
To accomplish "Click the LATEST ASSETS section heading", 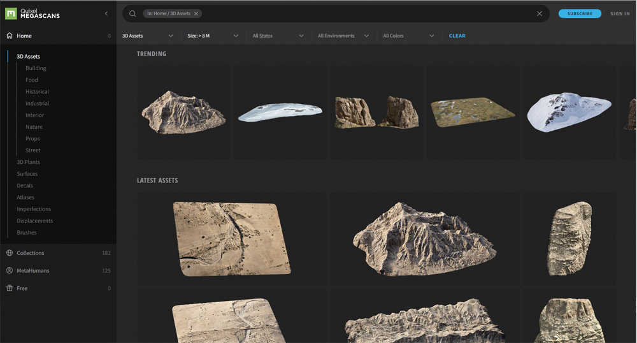I will pyautogui.click(x=157, y=180).
